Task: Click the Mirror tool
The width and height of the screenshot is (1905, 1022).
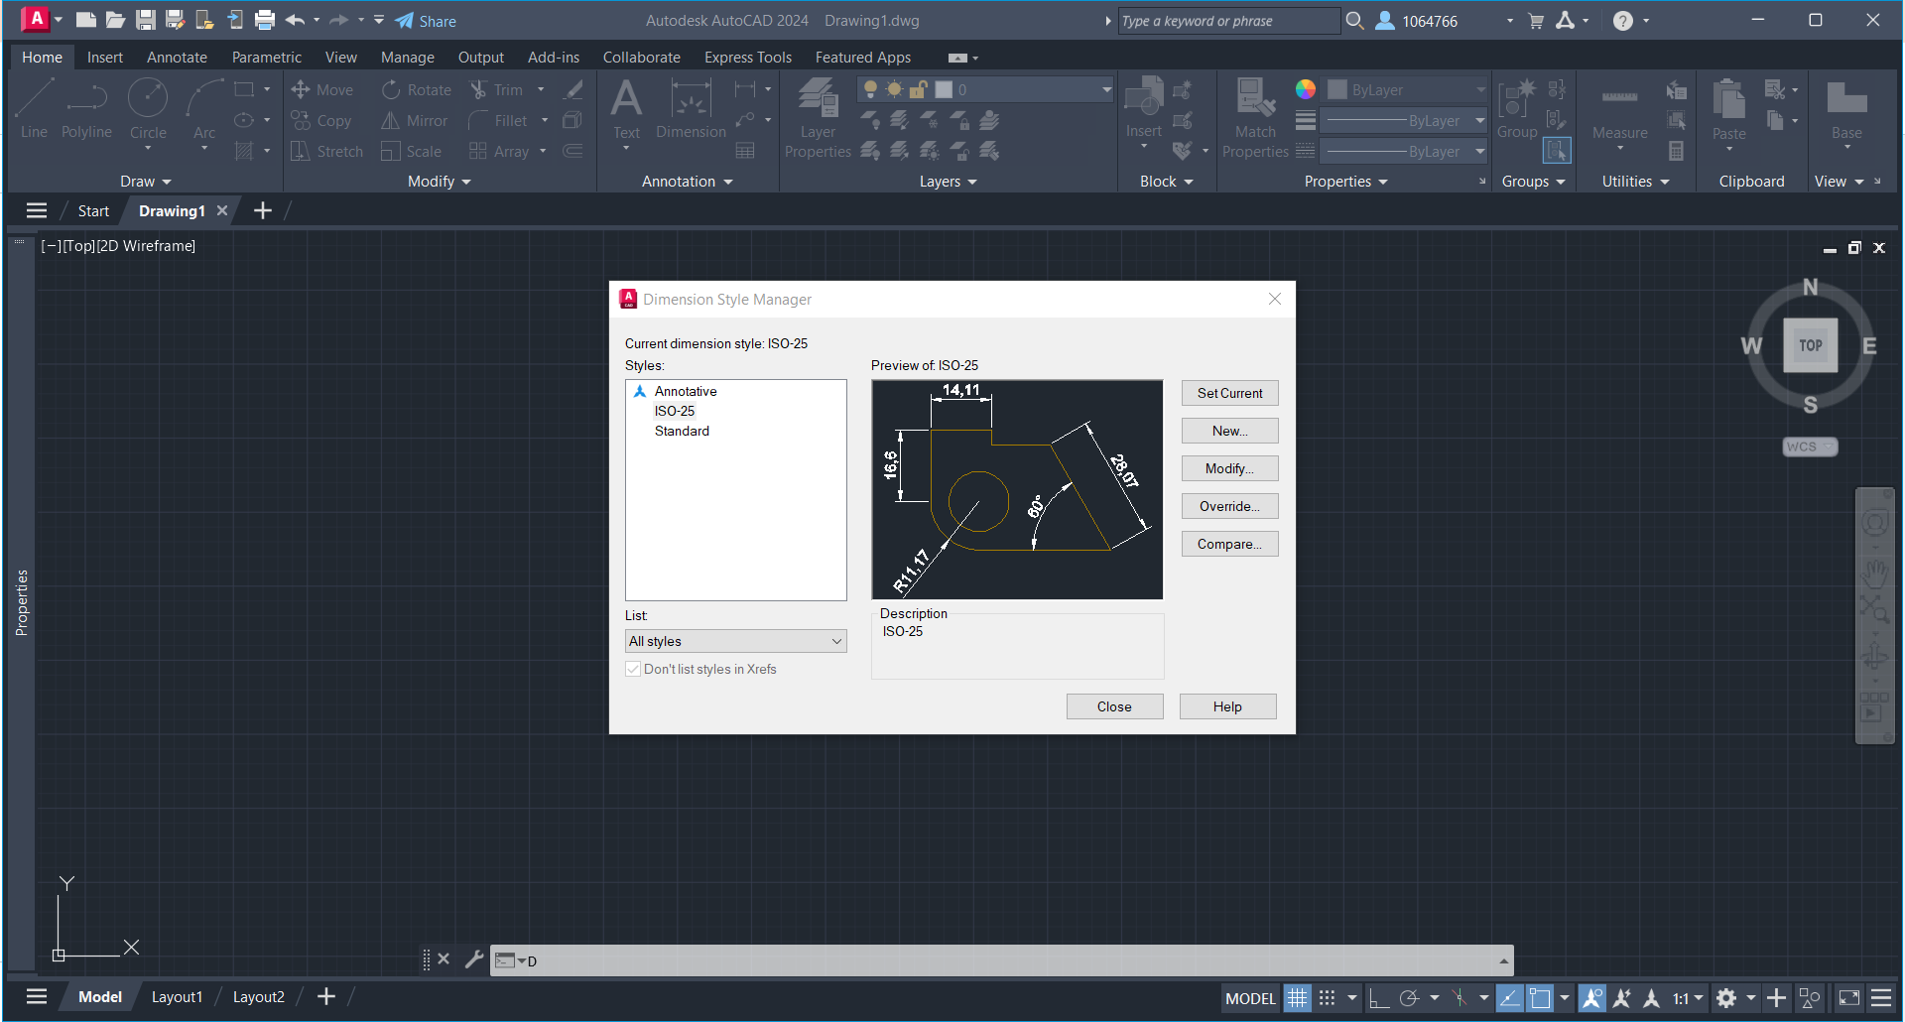Action: point(415,121)
